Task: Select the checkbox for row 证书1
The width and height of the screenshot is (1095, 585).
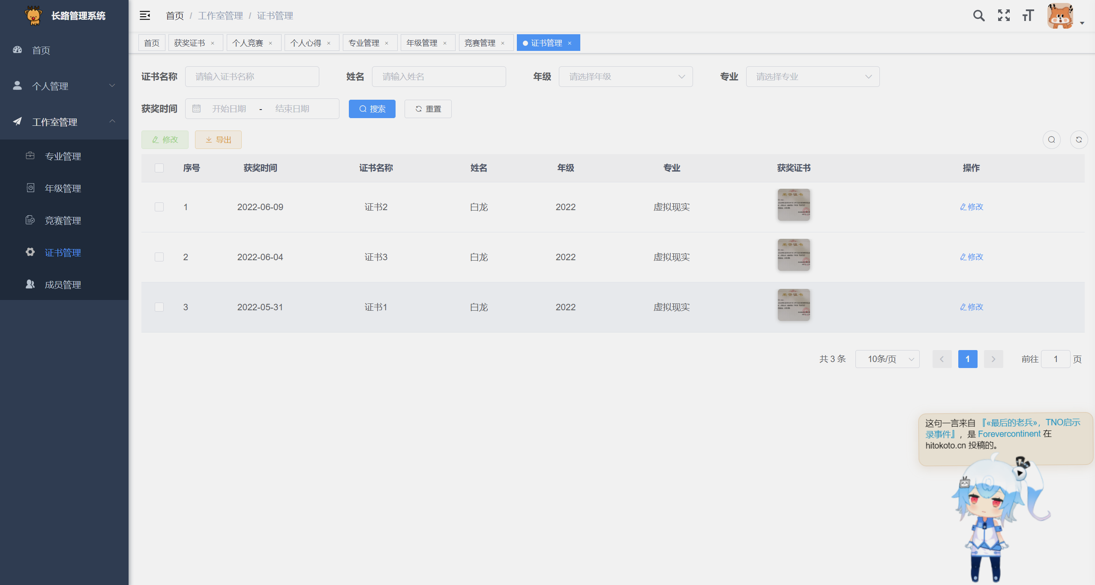Action: [x=159, y=307]
